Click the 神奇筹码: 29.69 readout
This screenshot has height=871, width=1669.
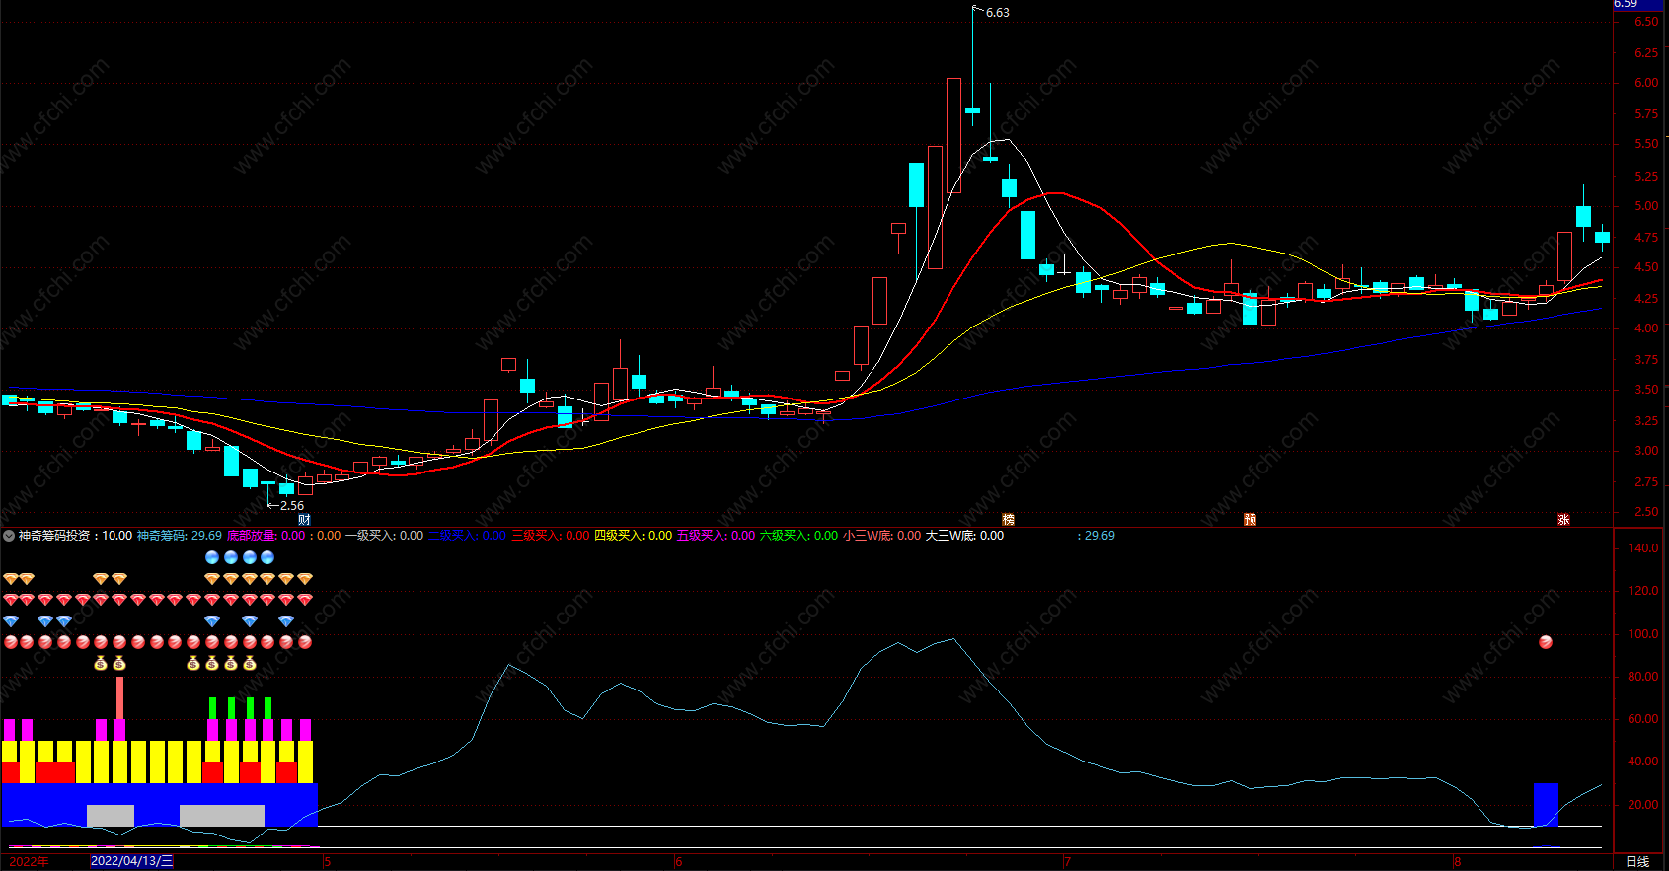coord(179,536)
